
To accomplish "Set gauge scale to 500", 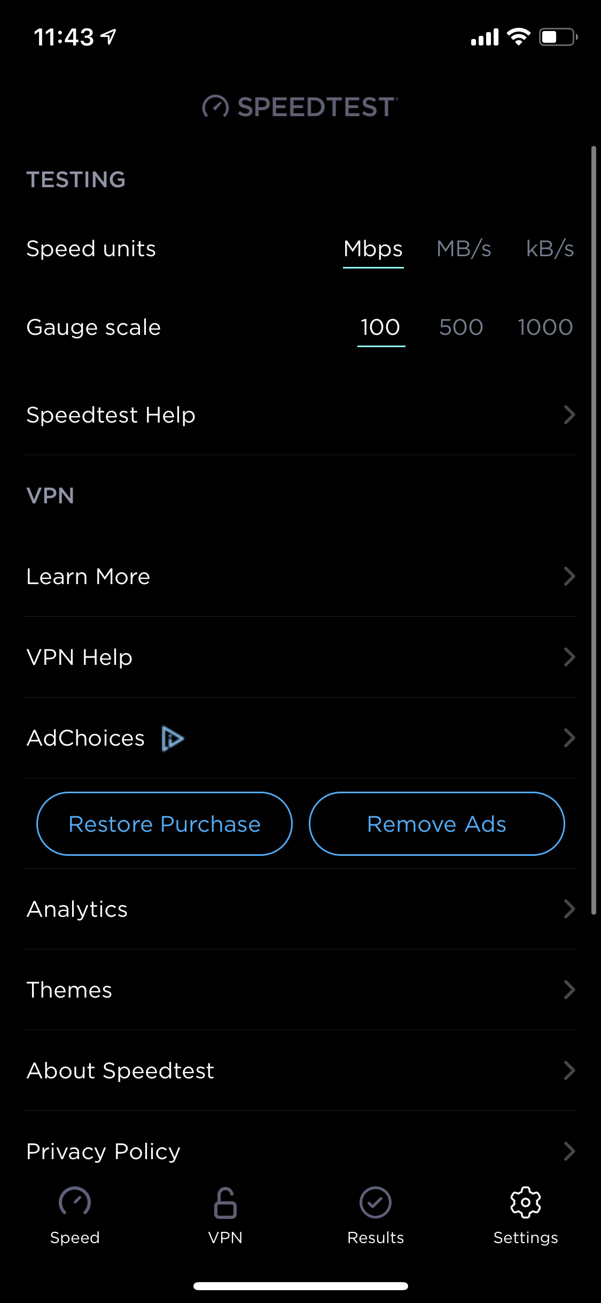I will tap(460, 327).
